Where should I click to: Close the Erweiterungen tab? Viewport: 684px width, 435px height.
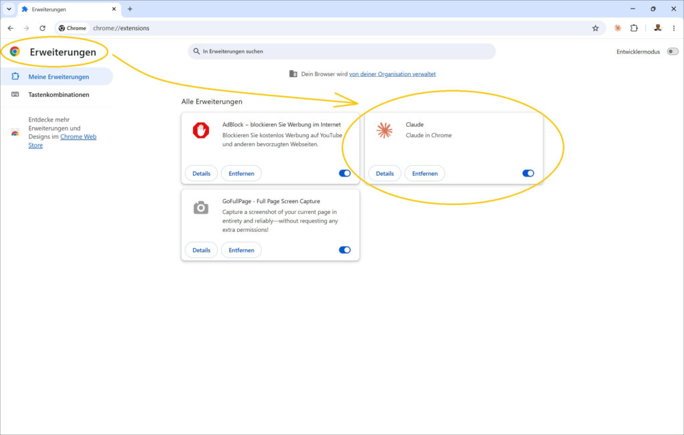pyautogui.click(x=114, y=9)
